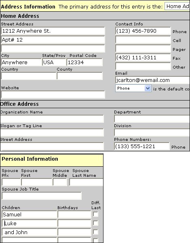Tick the Diff. Last checkbox for Samuel
The image size is (190, 243).
pyautogui.click(x=95, y=214)
